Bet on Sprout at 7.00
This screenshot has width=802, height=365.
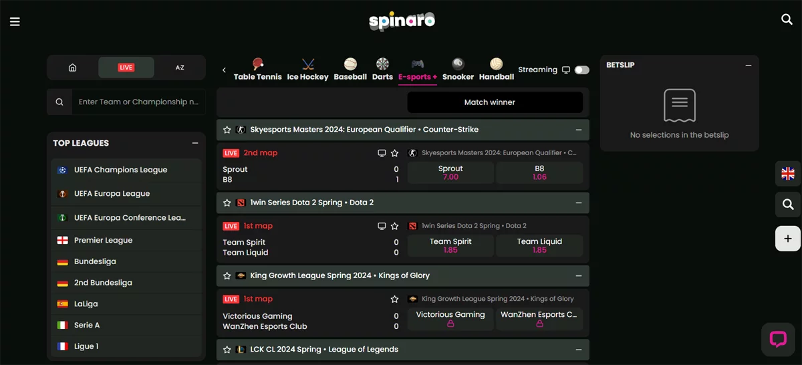coord(450,173)
